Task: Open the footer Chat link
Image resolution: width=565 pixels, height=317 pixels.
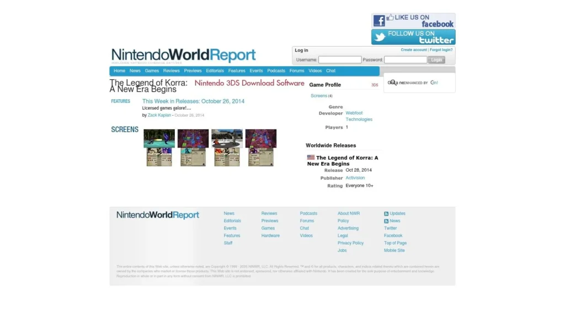Action: [304, 228]
